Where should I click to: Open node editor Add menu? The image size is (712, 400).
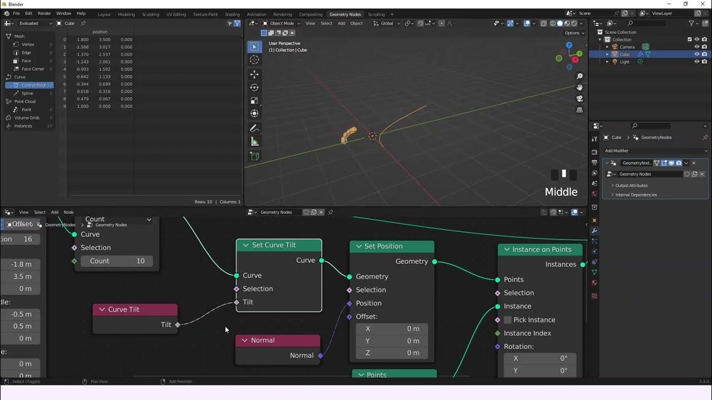pos(55,212)
